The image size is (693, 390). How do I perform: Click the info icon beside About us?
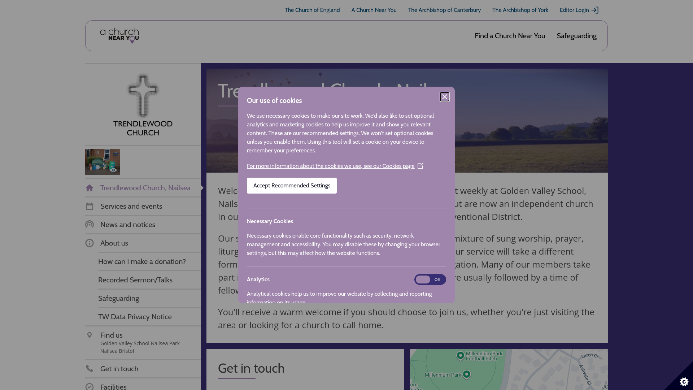click(x=90, y=243)
